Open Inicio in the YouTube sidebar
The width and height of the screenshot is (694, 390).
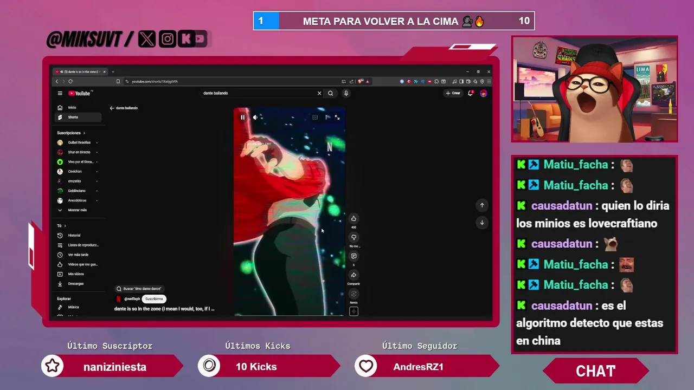78,107
